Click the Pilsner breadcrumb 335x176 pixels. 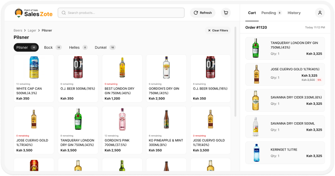click(x=47, y=30)
